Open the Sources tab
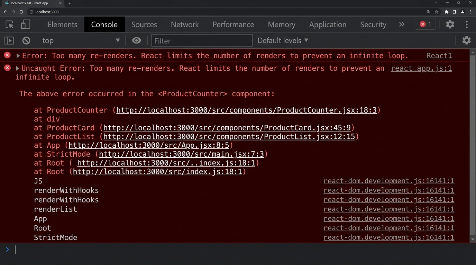Screen dimensions: 476x265 pyautogui.click(x=144, y=24)
